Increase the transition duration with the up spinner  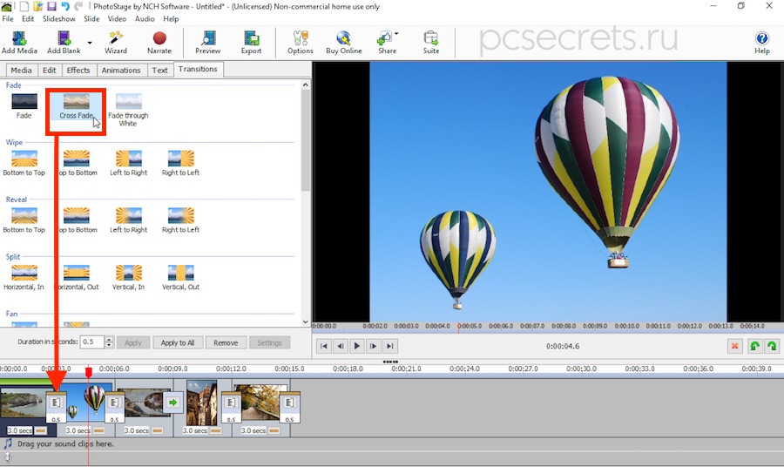(109, 339)
